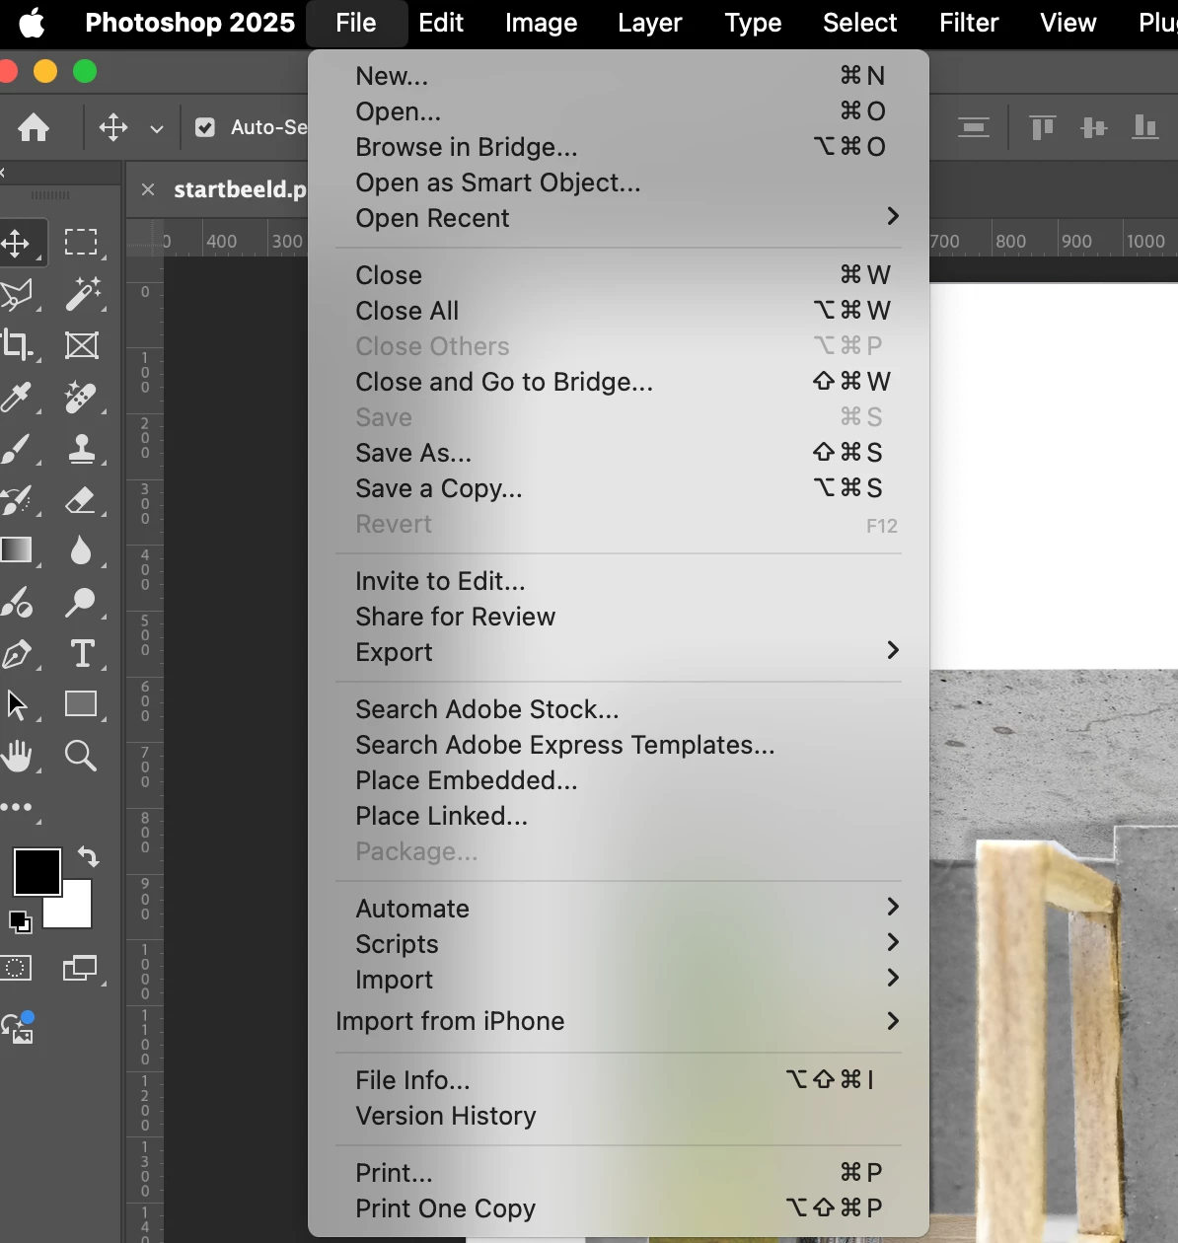Select the Blur tool
This screenshot has height=1243, width=1178.
(x=82, y=550)
